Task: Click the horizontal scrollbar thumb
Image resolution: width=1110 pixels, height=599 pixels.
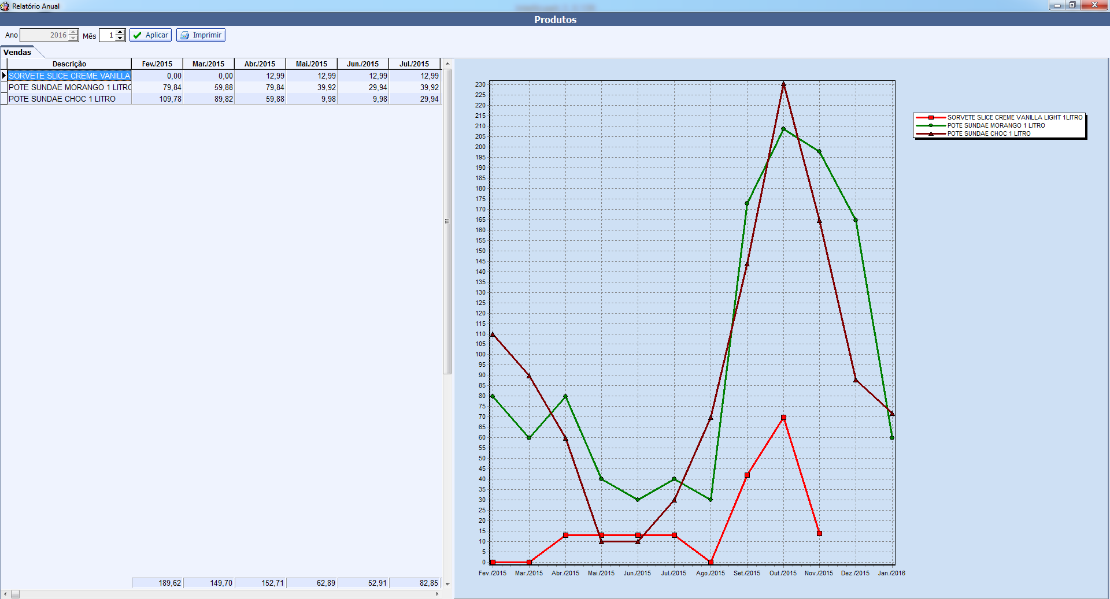Action: (x=15, y=594)
